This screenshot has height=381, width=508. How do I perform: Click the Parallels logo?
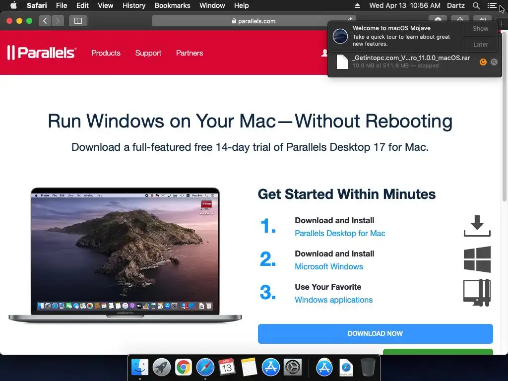pos(42,53)
